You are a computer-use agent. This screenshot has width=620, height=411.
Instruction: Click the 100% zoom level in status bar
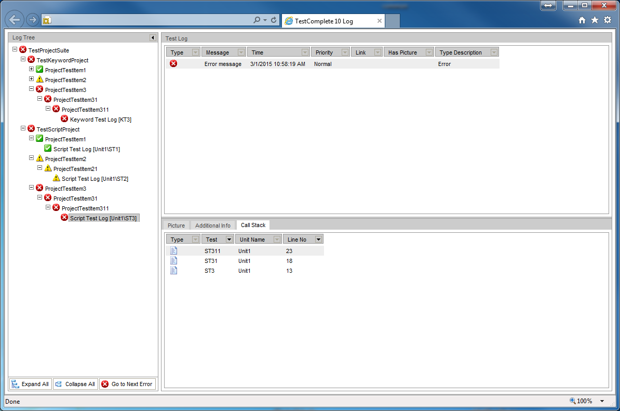pyautogui.click(x=584, y=401)
